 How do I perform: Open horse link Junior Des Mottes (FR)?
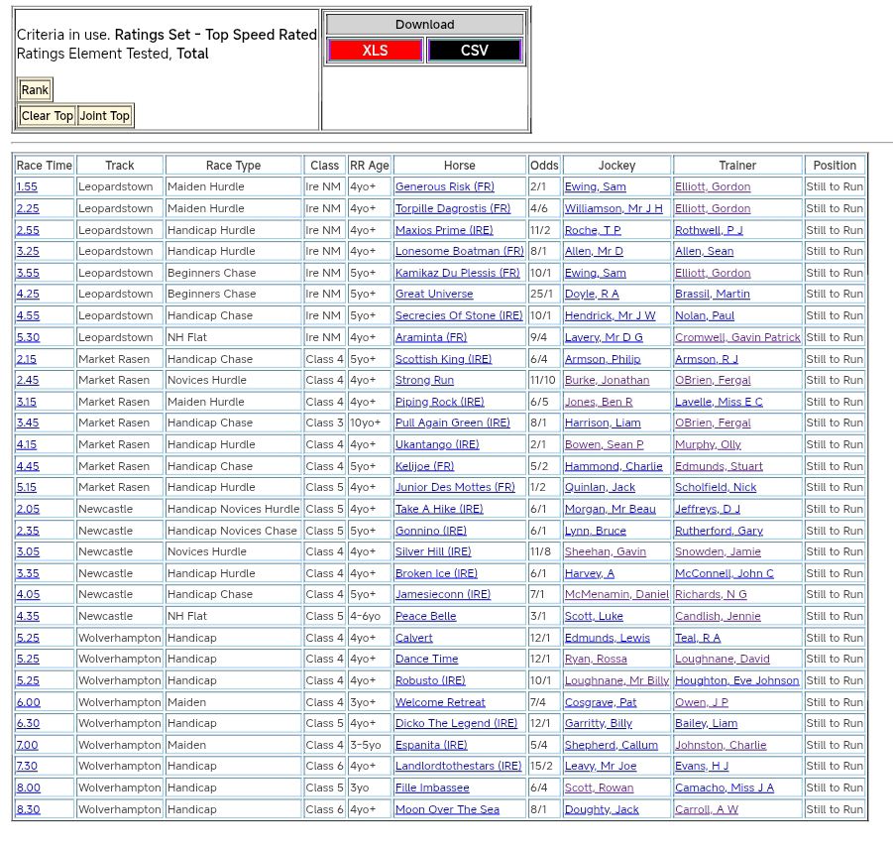coord(455,488)
